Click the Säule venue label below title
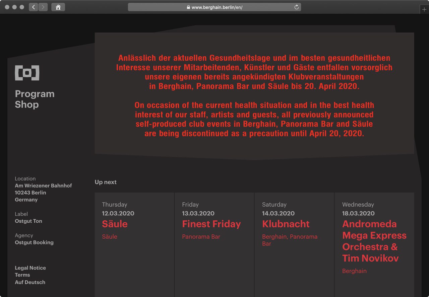Screen dimensions: 429x297 point(110,237)
